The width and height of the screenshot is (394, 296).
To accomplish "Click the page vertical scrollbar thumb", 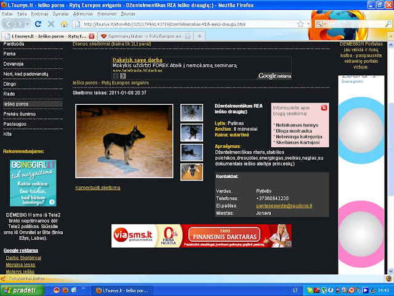I will coord(391,149).
